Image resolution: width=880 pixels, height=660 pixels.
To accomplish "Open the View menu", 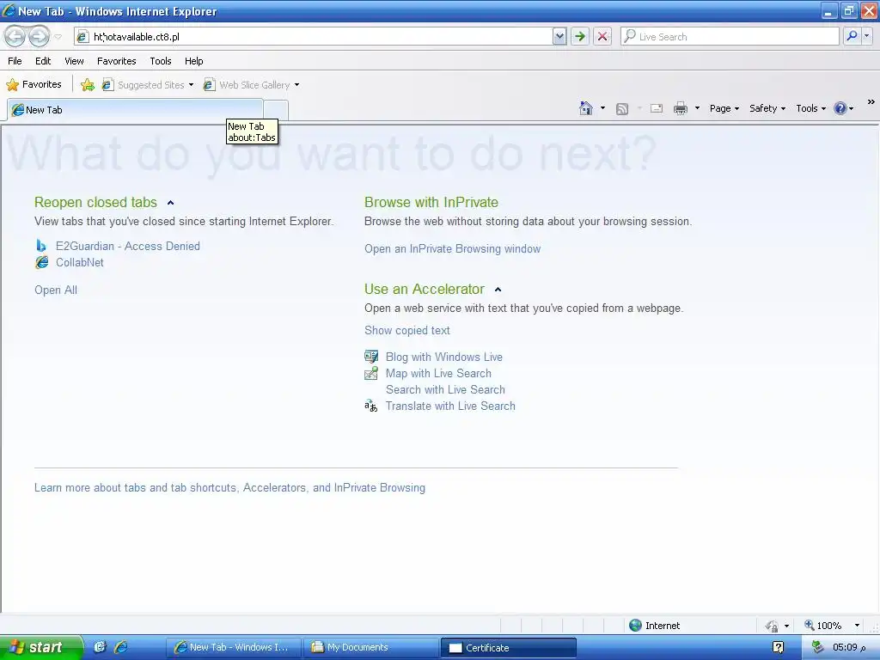I will click(74, 61).
